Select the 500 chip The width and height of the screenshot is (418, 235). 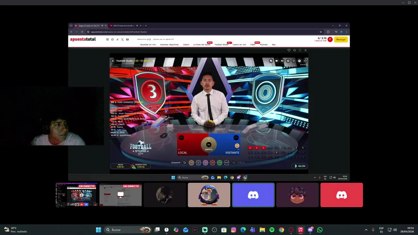226,163
